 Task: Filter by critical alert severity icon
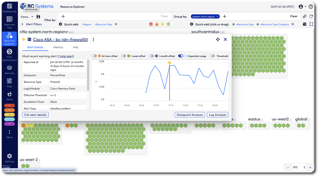coord(151,24)
